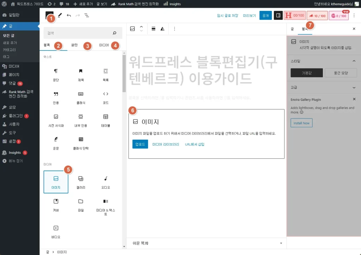Insert the Classic Paragraph (클래식 단락) block
This screenshot has width=361, height=255.
[x=81, y=143]
